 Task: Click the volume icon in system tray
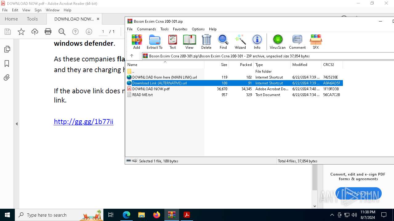354,215
